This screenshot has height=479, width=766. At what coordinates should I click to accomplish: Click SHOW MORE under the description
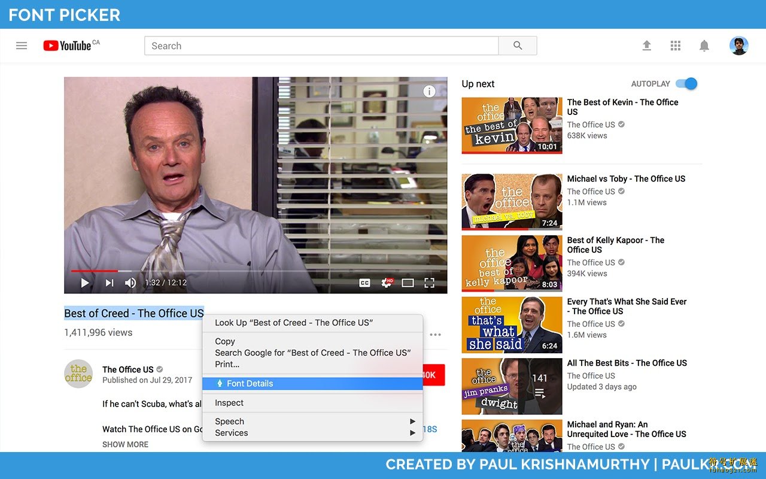click(x=125, y=444)
